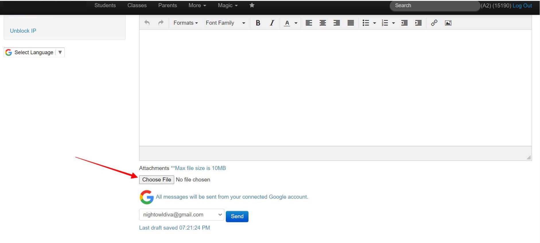Insert an image into the message
This screenshot has width=540, height=243.
[448, 23]
